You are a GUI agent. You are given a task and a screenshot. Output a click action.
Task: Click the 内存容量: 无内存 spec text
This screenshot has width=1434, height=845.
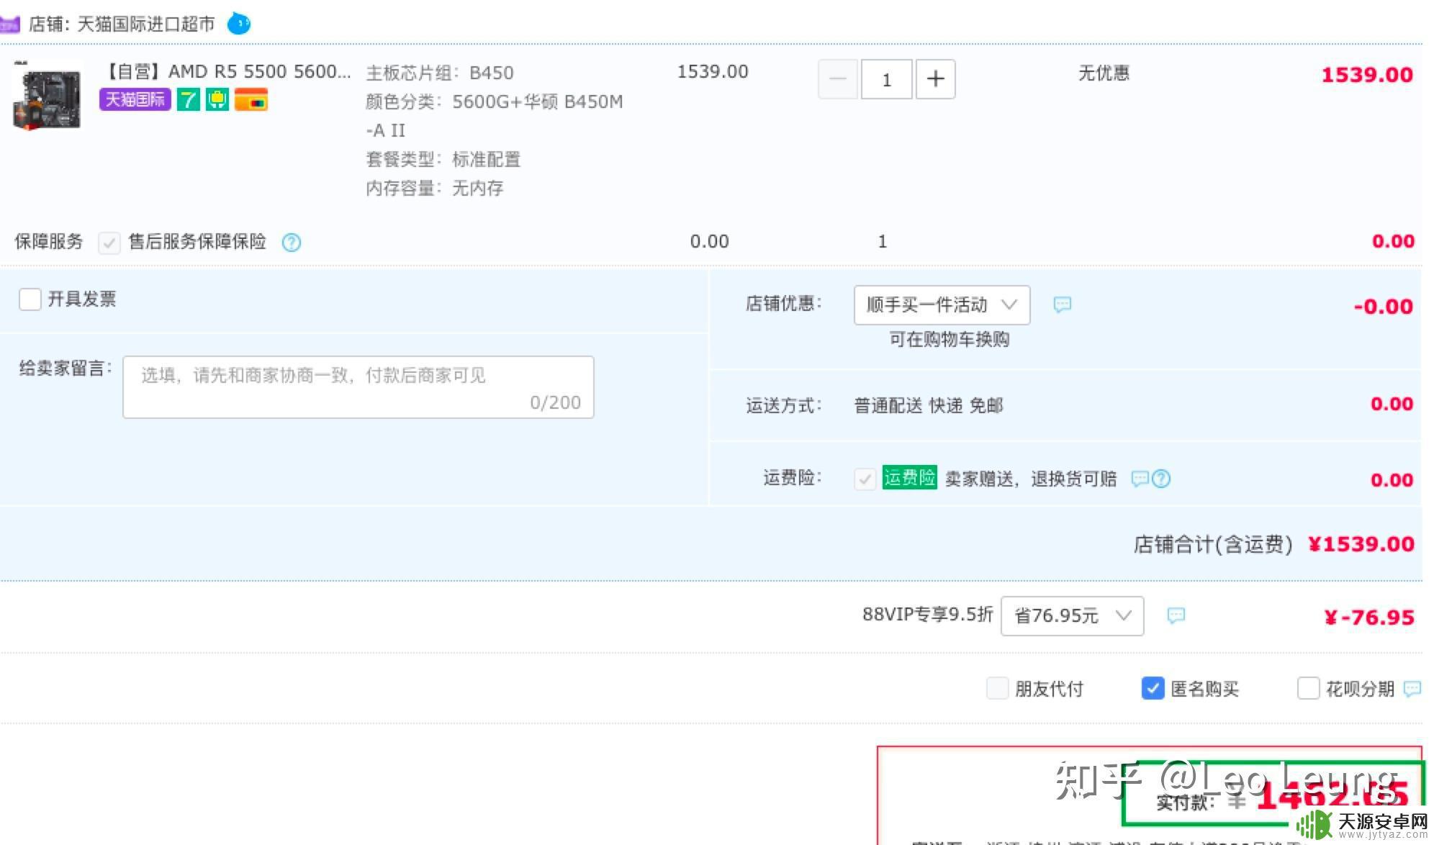434,188
